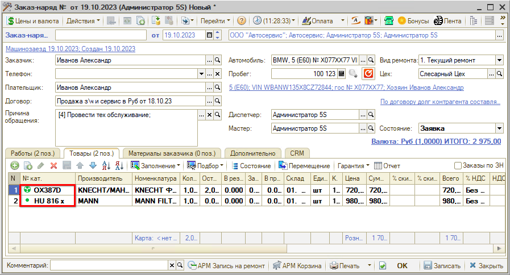This screenshot has height=275, width=510.
Task: Expand Перейти menu
Action: tap(215, 21)
